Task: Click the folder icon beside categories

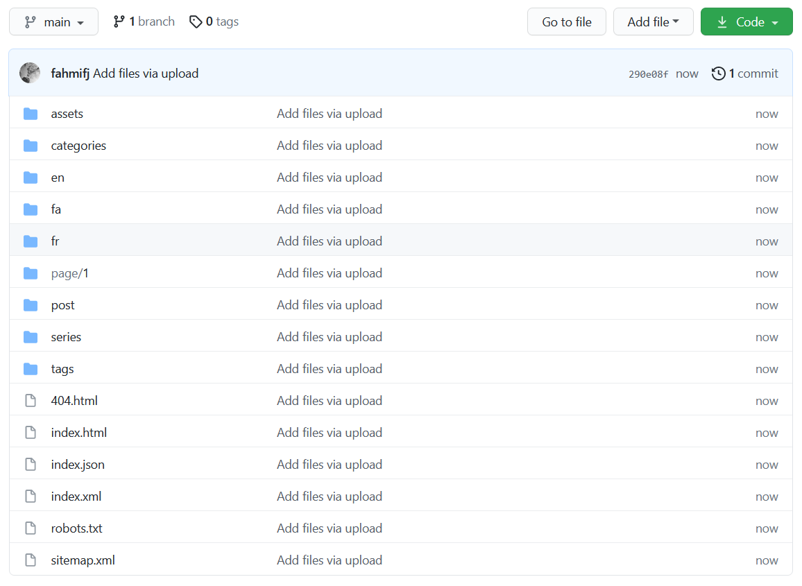Action: pyautogui.click(x=31, y=146)
